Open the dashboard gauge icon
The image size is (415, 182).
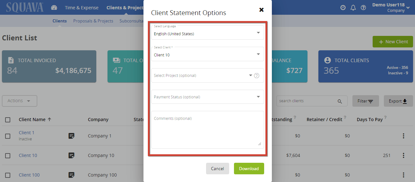pyautogui.click(x=54, y=8)
